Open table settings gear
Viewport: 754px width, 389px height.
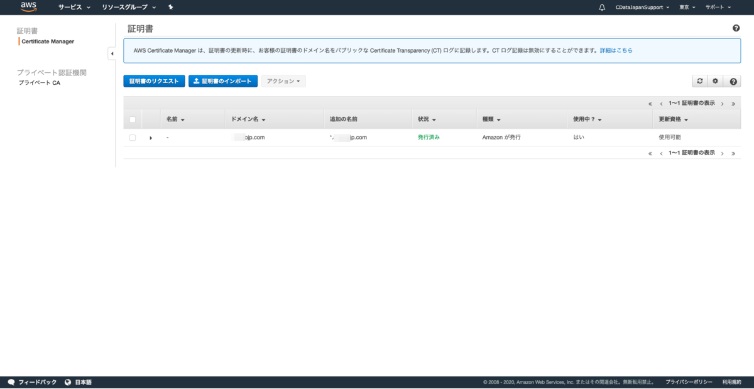[x=715, y=81]
